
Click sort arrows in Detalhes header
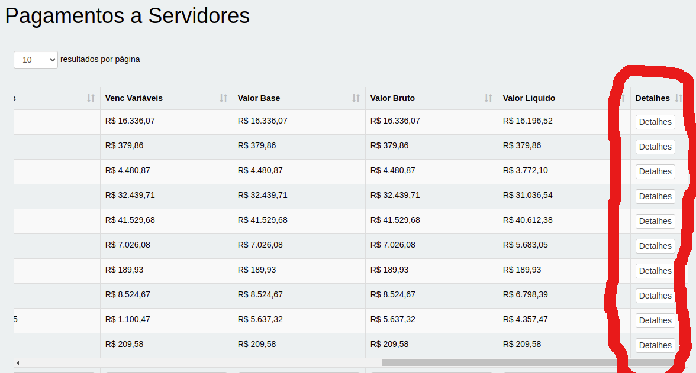pos(678,98)
